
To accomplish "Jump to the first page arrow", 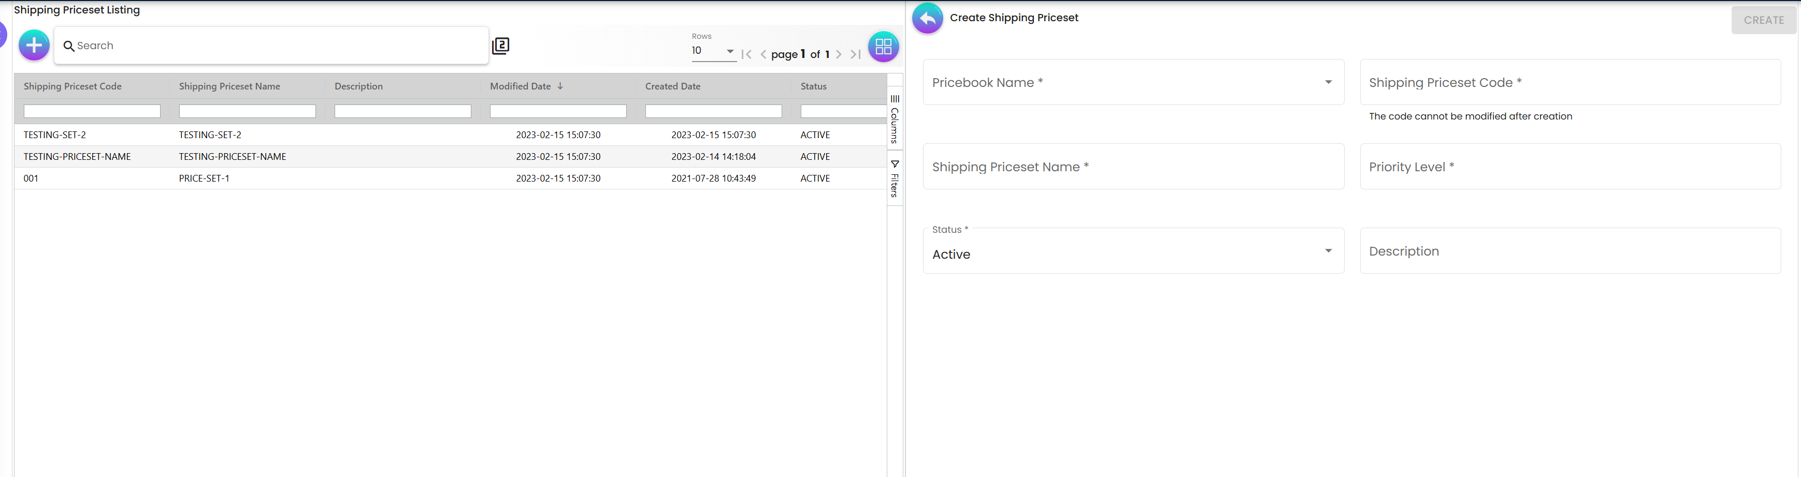I will (747, 54).
